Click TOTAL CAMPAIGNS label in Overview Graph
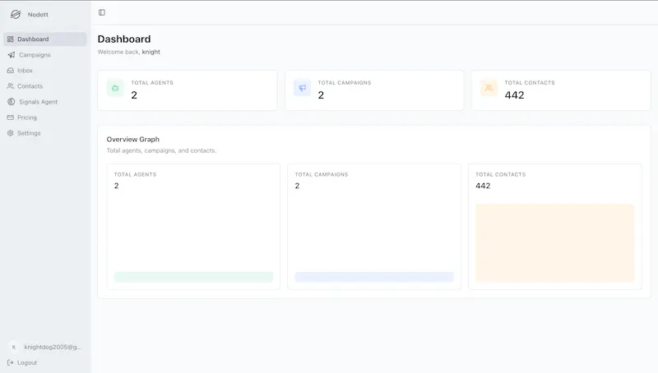Viewport: 658px width, 373px height. click(x=322, y=174)
